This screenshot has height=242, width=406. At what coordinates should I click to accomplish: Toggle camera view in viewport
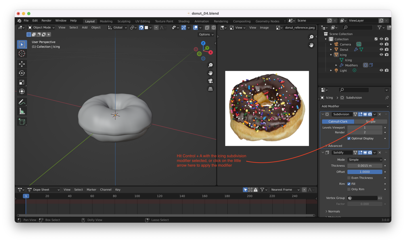coord(210,81)
